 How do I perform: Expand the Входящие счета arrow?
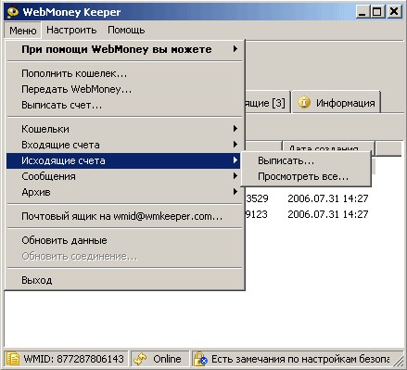[235, 145]
